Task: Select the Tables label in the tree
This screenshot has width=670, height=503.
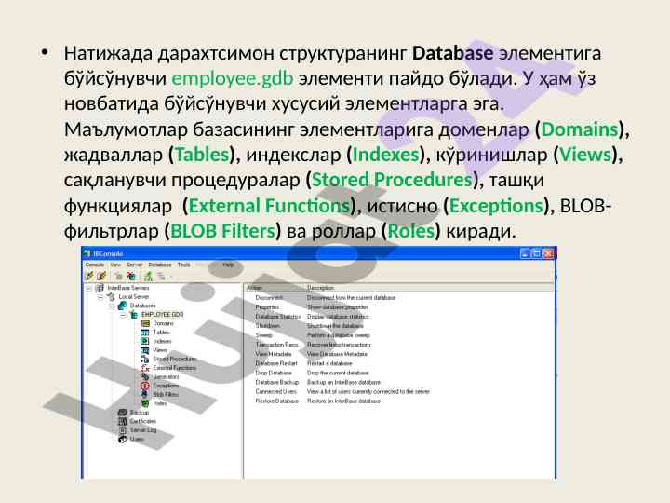Action: pos(161,333)
